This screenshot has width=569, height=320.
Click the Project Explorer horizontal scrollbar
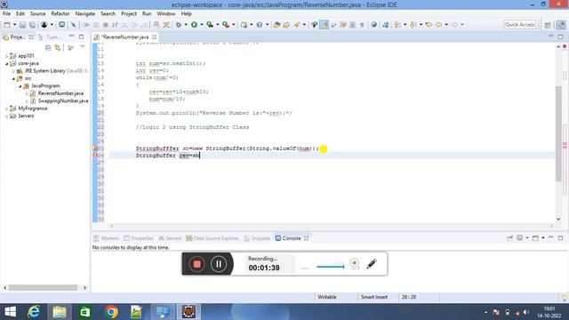pos(44,287)
